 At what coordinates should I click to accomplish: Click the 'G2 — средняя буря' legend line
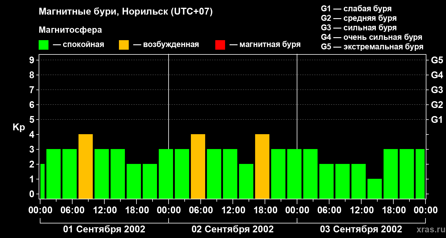click(359, 18)
